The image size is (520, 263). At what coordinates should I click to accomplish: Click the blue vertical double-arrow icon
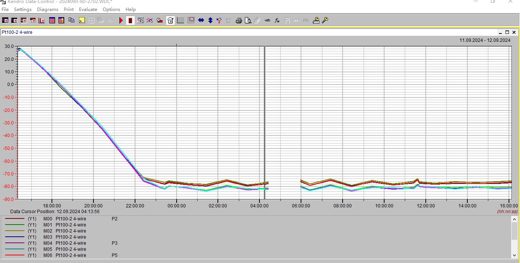(210, 21)
